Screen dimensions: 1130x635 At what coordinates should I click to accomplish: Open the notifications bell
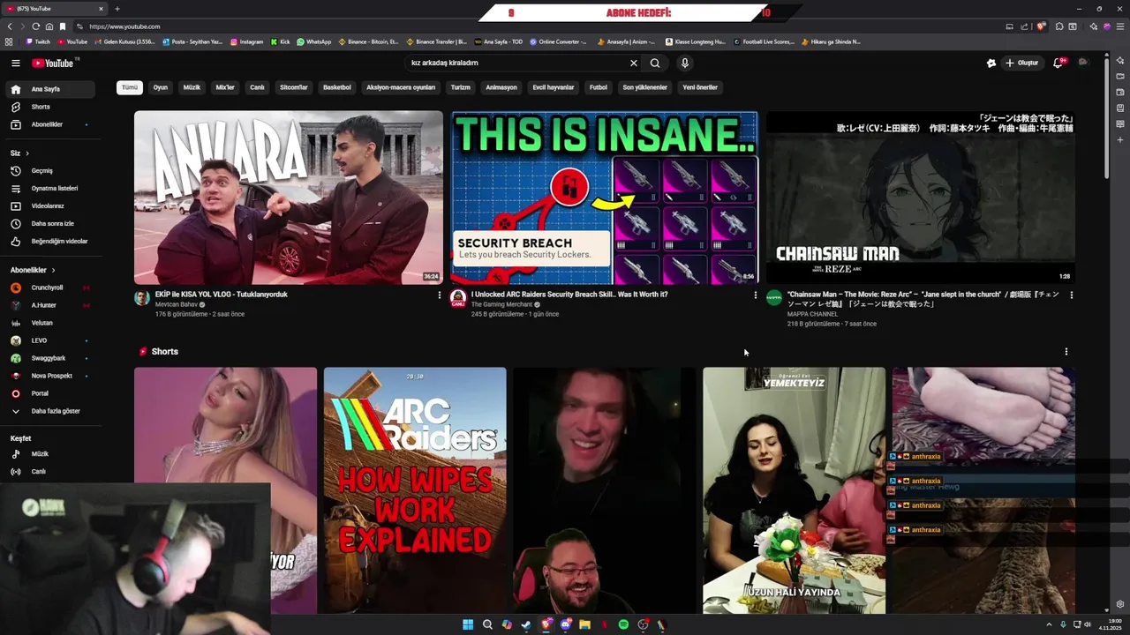point(1058,63)
